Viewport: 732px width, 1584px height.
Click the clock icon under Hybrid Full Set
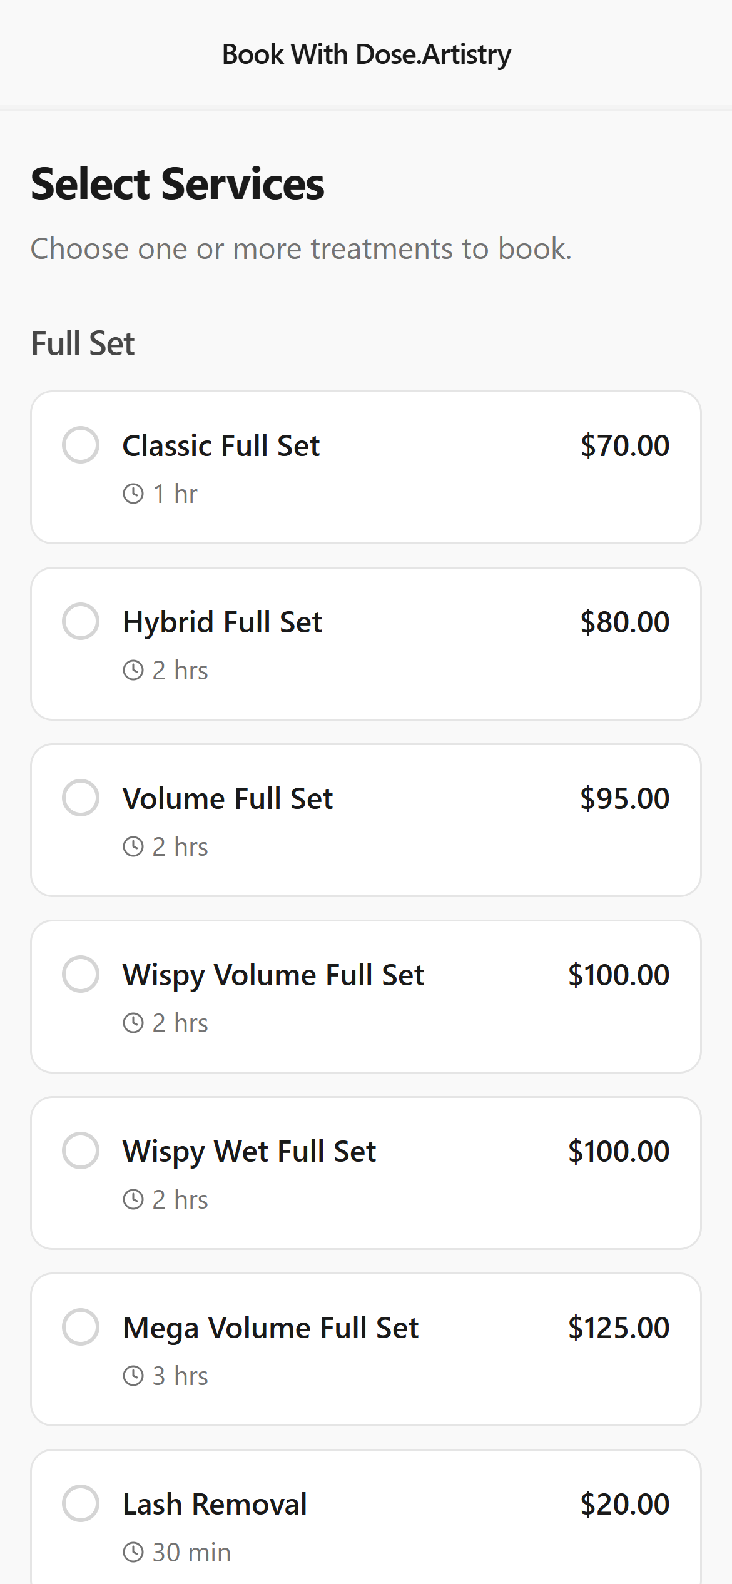[x=133, y=670]
